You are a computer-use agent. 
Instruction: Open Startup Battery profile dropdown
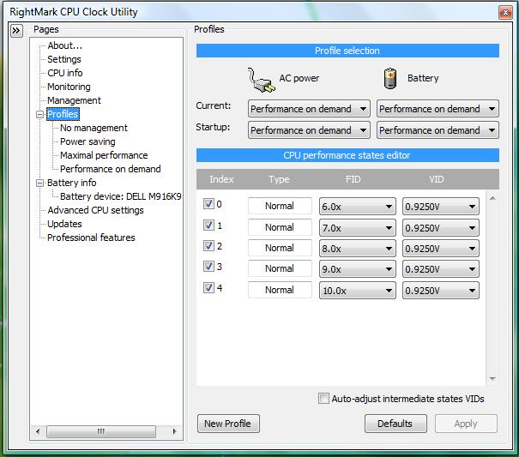[438, 130]
